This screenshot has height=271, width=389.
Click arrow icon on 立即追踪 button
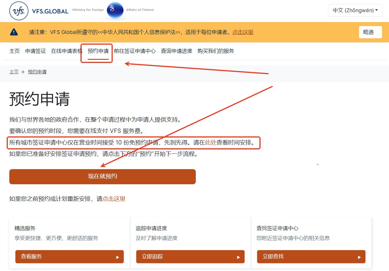239,257
